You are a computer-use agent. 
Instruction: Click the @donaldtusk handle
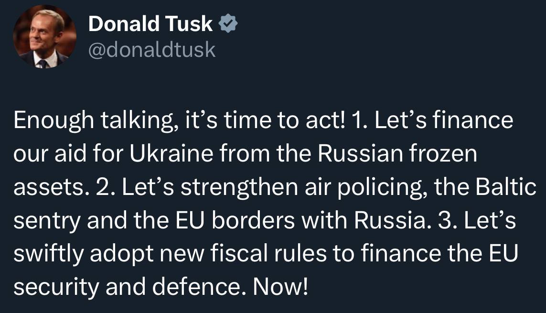click(152, 49)
